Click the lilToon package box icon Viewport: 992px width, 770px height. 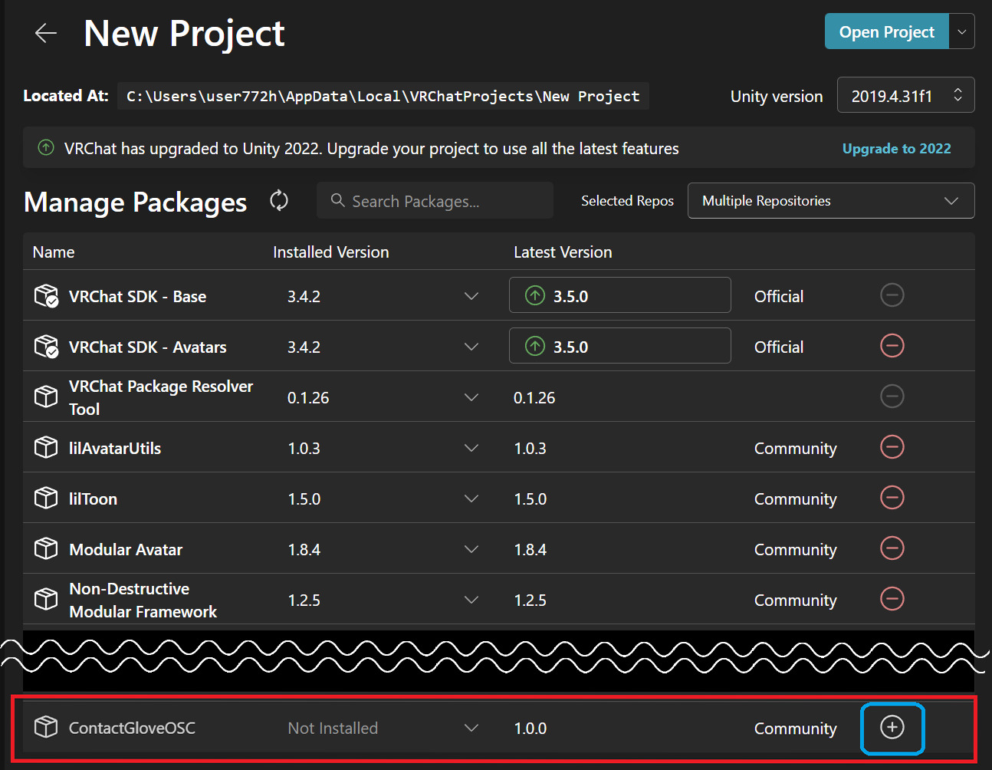click(46, 498)
